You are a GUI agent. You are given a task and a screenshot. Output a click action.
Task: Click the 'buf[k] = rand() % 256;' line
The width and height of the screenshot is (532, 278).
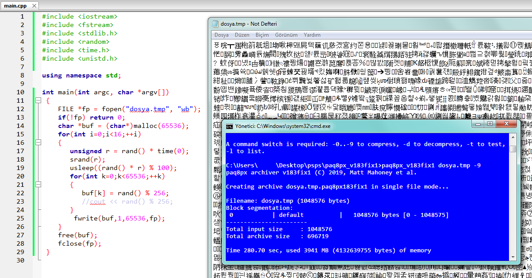[125, 193]
